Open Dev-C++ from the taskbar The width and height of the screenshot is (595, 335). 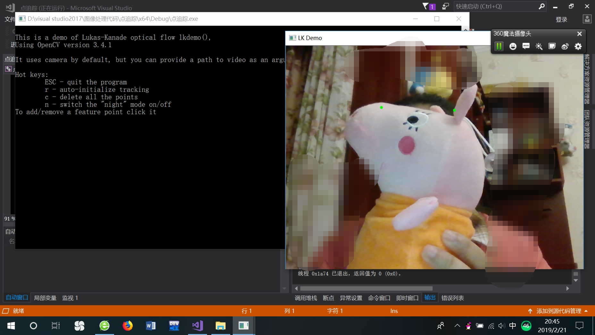[173, 326]
